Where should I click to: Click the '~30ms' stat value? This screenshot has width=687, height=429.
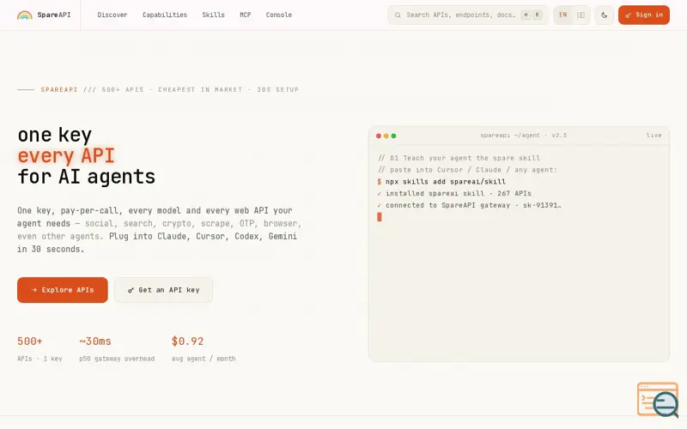point(95,341)
